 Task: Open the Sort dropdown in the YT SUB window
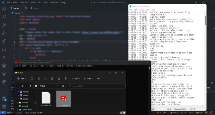click(76, 79)
